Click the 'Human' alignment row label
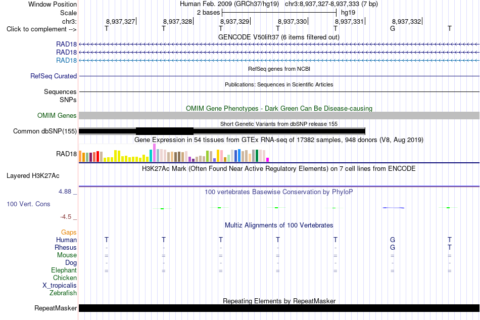 pyautogui.click(x=66, y=240)
